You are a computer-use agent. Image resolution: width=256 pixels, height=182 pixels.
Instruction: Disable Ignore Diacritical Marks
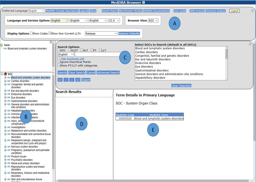[x=58, y=62]
